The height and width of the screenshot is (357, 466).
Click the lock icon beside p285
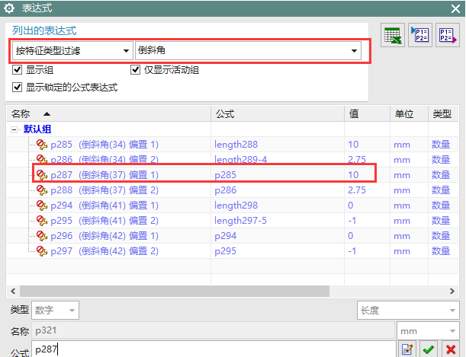(41, 145)
